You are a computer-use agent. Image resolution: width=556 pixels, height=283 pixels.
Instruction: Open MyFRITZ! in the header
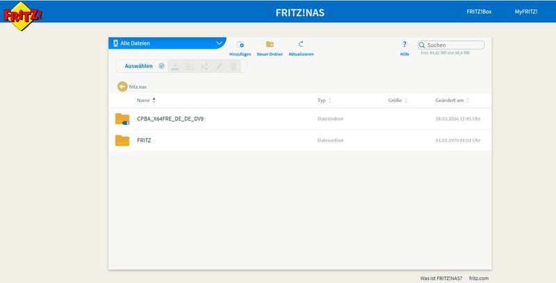(x=526, y=12)
